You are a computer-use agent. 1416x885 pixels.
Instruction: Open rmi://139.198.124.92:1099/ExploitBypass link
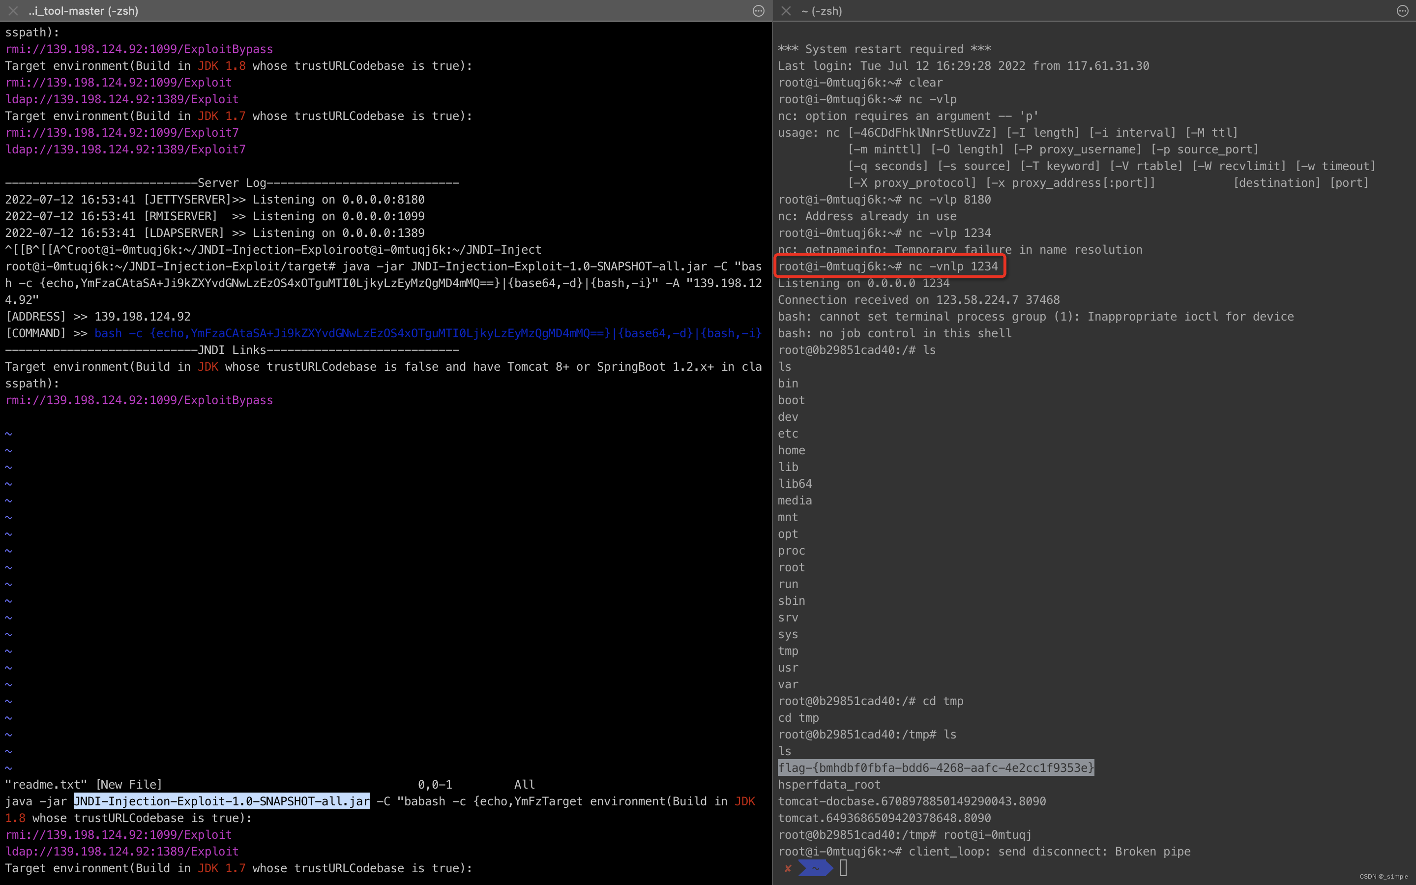(139, 49)
